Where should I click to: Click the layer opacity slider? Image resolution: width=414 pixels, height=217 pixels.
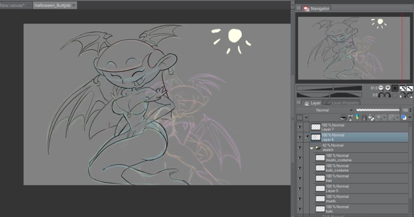click(x=378, y=110)
